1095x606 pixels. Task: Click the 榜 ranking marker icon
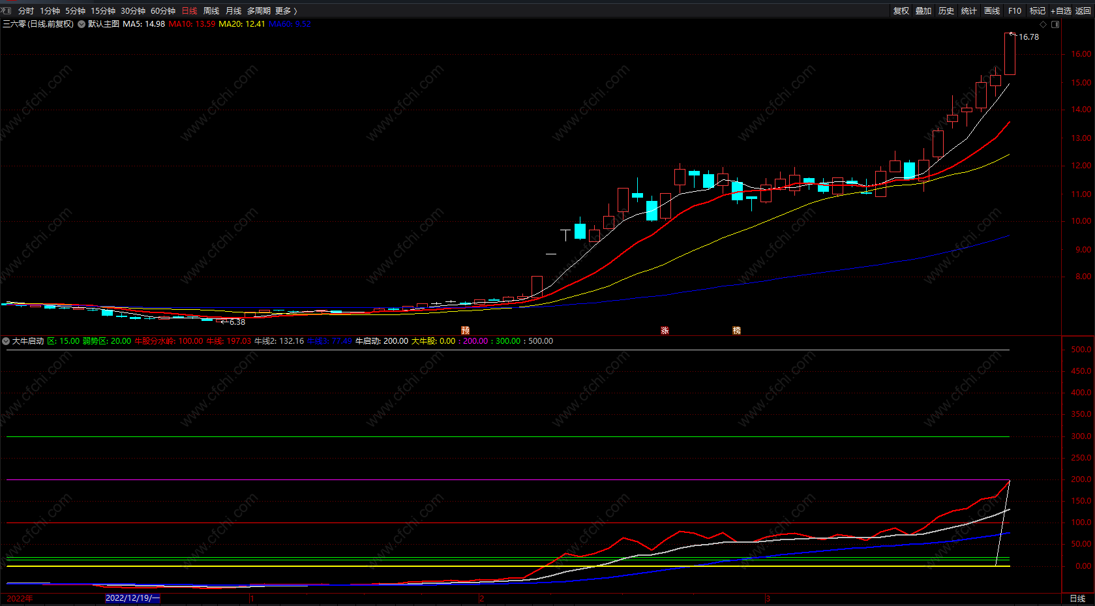pyautogui.click(x=736, y=331)
